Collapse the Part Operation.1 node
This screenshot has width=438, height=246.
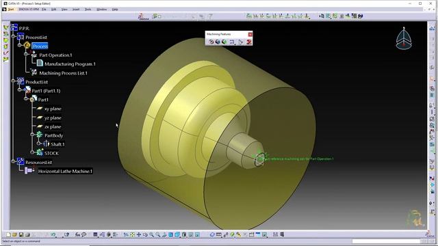pyautogui.click(x=26, y=54)
